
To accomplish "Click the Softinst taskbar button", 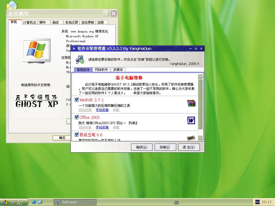I will [x=75, y=202].
